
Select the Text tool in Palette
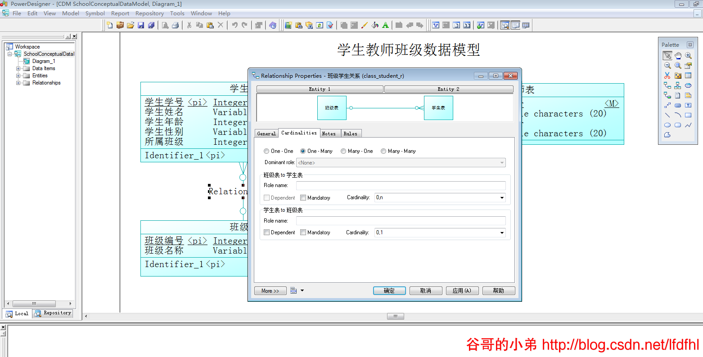pyautogui.click(x=688, y=105)
